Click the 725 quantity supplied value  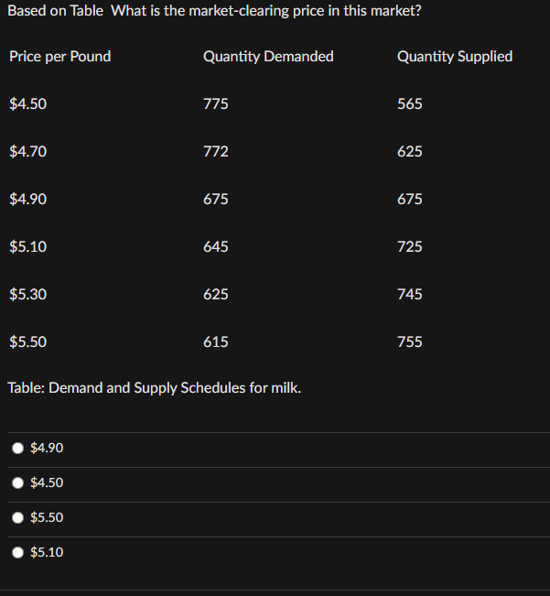(x=410, y=247)
